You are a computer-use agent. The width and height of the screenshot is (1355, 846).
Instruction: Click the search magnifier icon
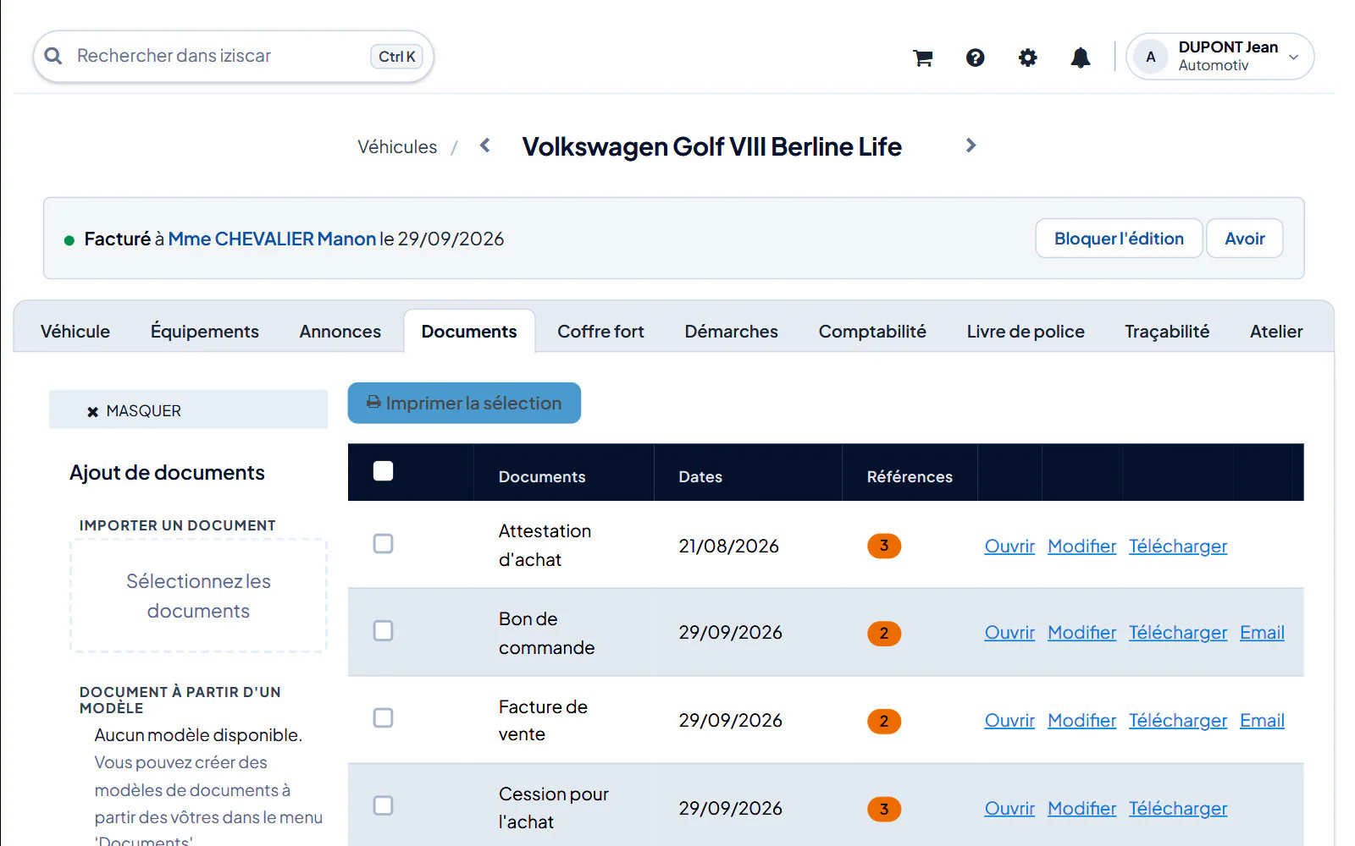(53, 56)
